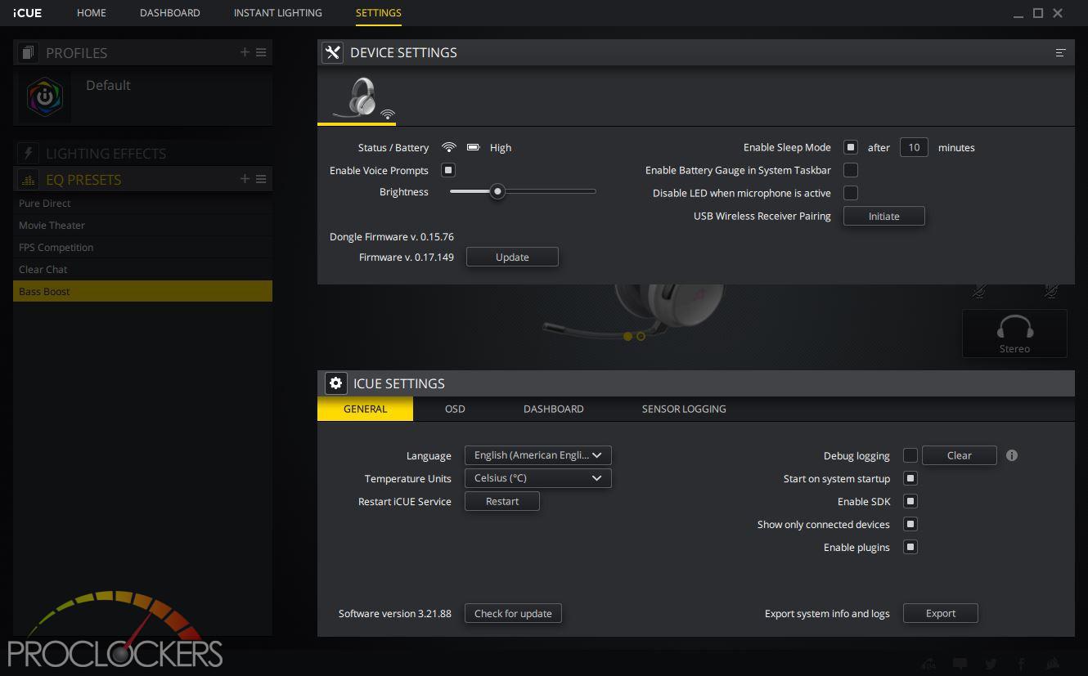Enable Battery Gauge in System Taskbar

coord(851,170)
